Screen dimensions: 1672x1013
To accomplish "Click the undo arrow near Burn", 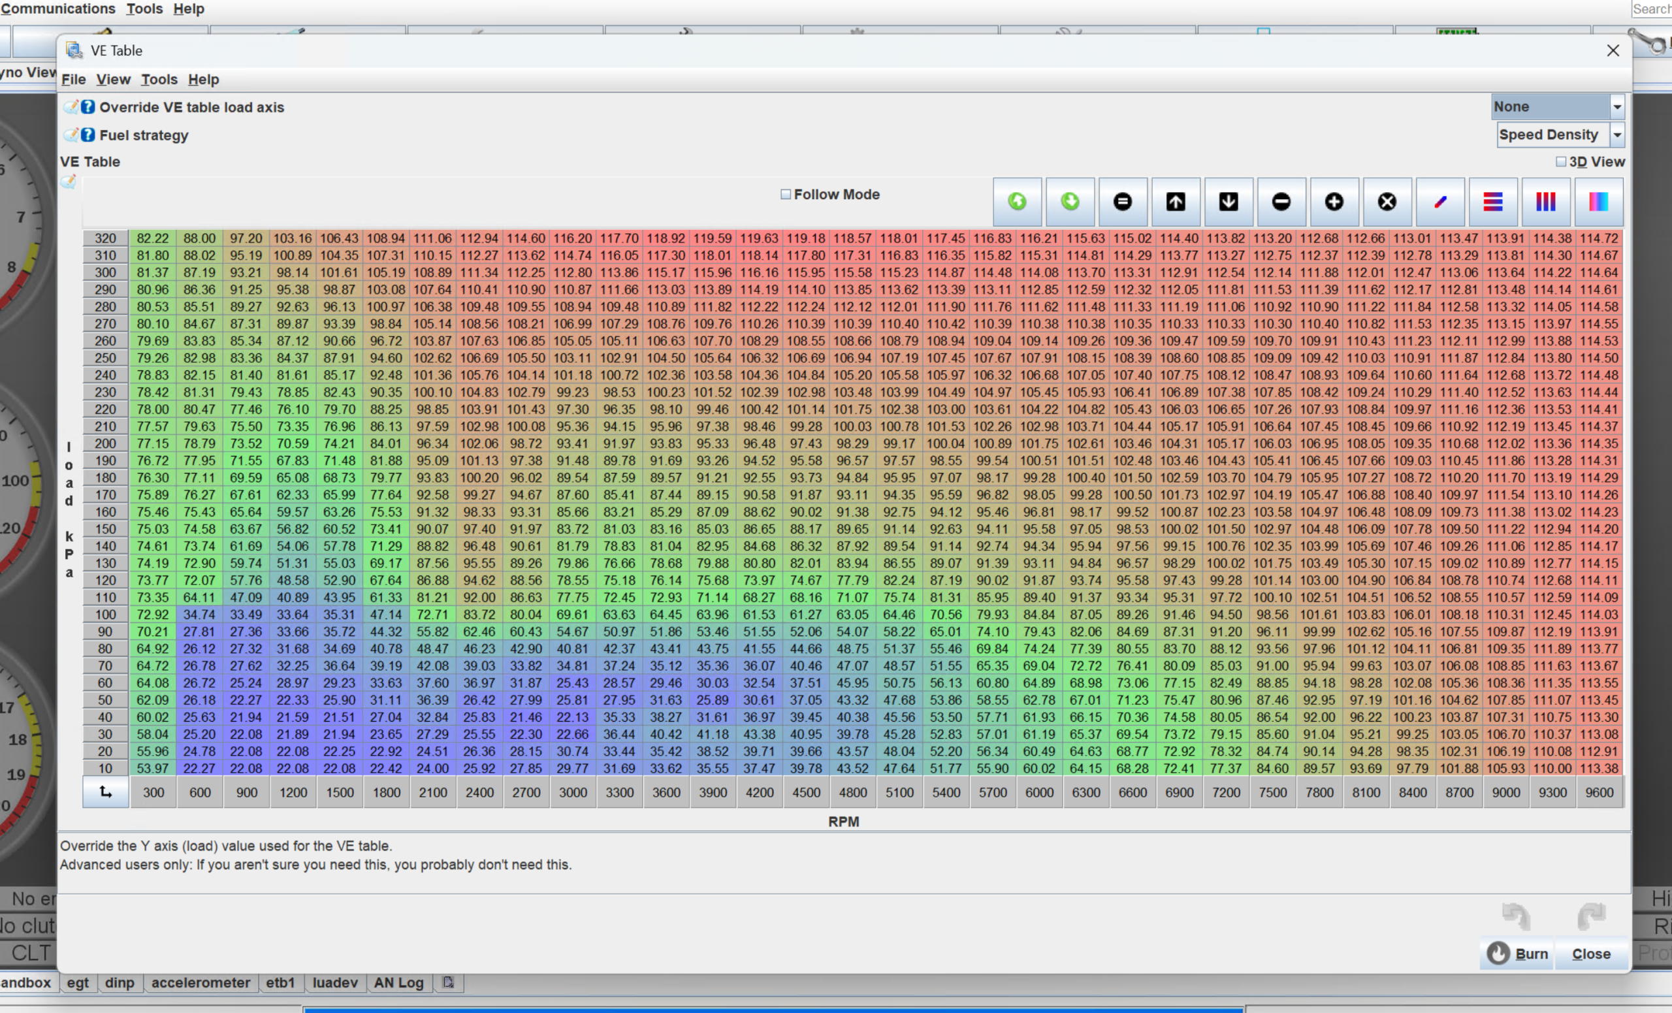I will point(1517,916).
